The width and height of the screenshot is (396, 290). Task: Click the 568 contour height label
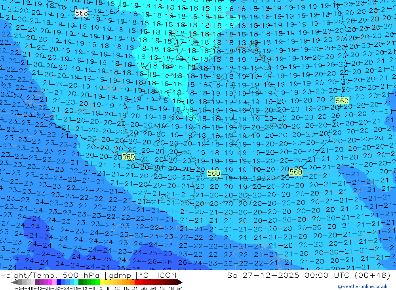coord(82,13)
